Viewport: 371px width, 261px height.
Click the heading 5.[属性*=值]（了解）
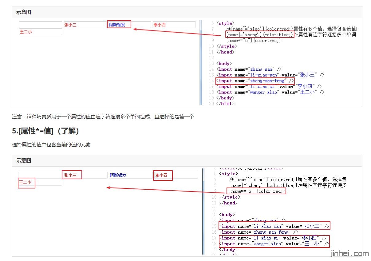46,131
